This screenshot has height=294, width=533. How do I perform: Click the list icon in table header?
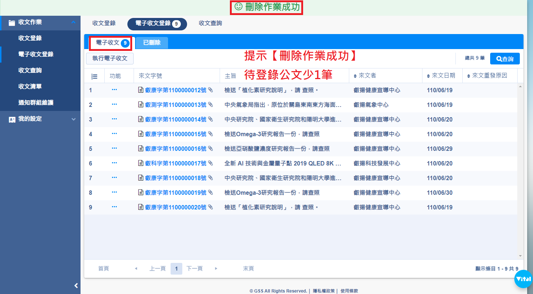click(x=94, y=76)
